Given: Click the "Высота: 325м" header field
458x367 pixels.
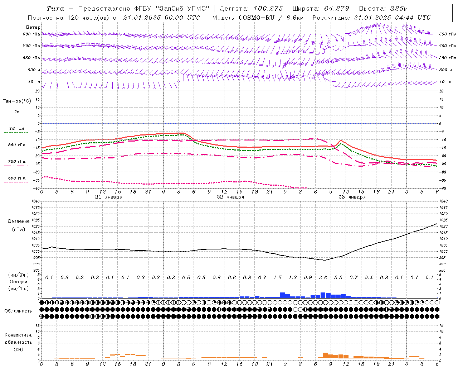Looking at the screenshot, I should (x=383, y=9).
